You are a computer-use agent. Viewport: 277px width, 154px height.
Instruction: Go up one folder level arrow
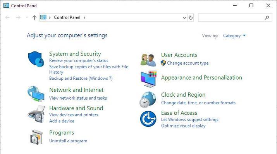[x=34, y=18]
